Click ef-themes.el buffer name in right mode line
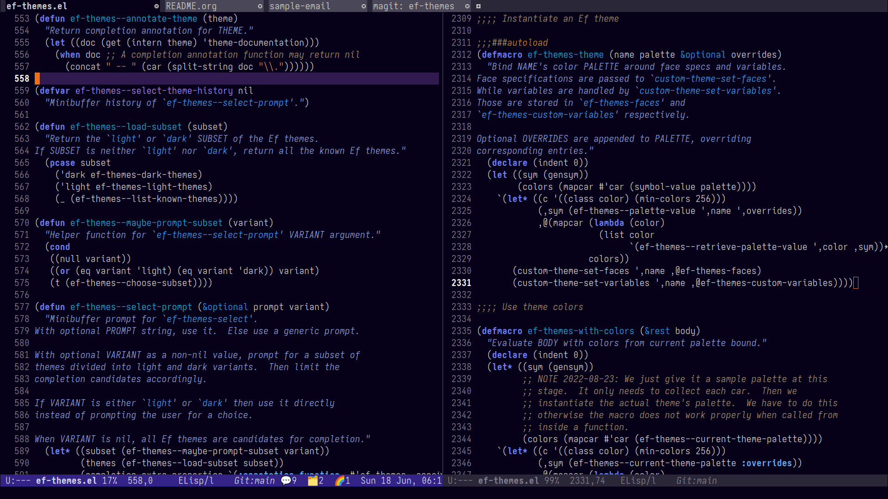888x499 pixels. pos(509,481)
